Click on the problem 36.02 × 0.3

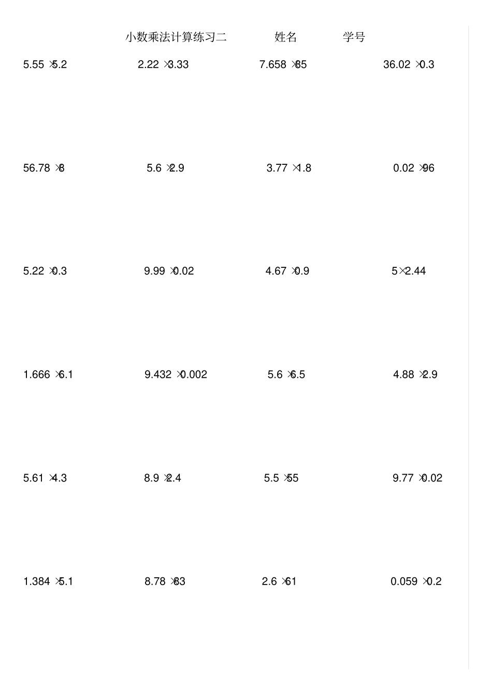pos(409,65)
